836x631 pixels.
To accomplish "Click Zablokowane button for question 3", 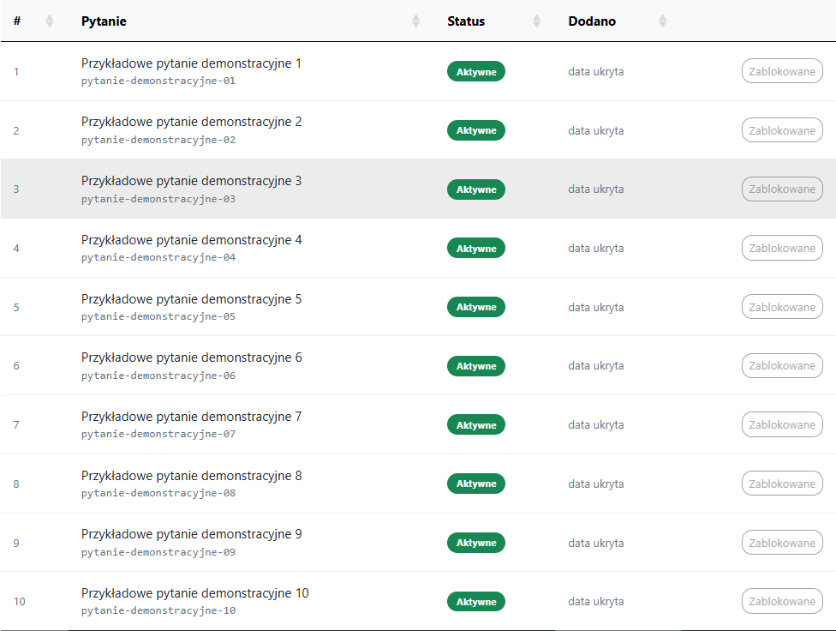I will pos(782,189).
